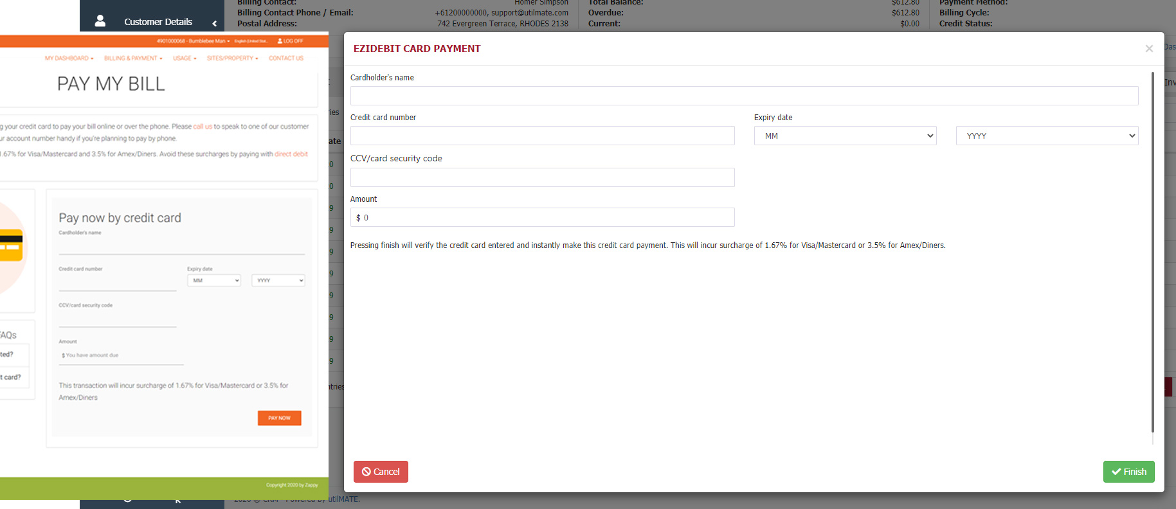Click the surcharge notice text in the dialog
The width and height of the screenshot is (1176, 509).
coord(647,246)
